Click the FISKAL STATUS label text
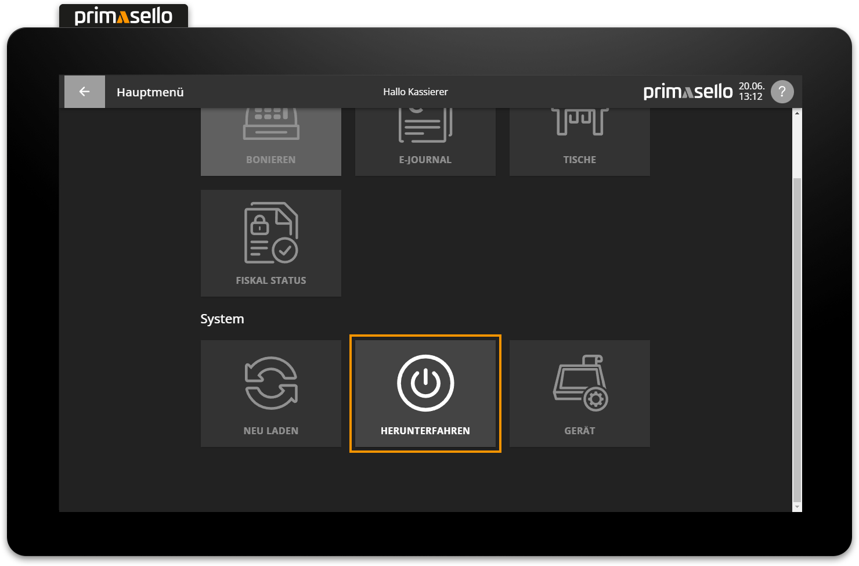 (x=270, y=280)
